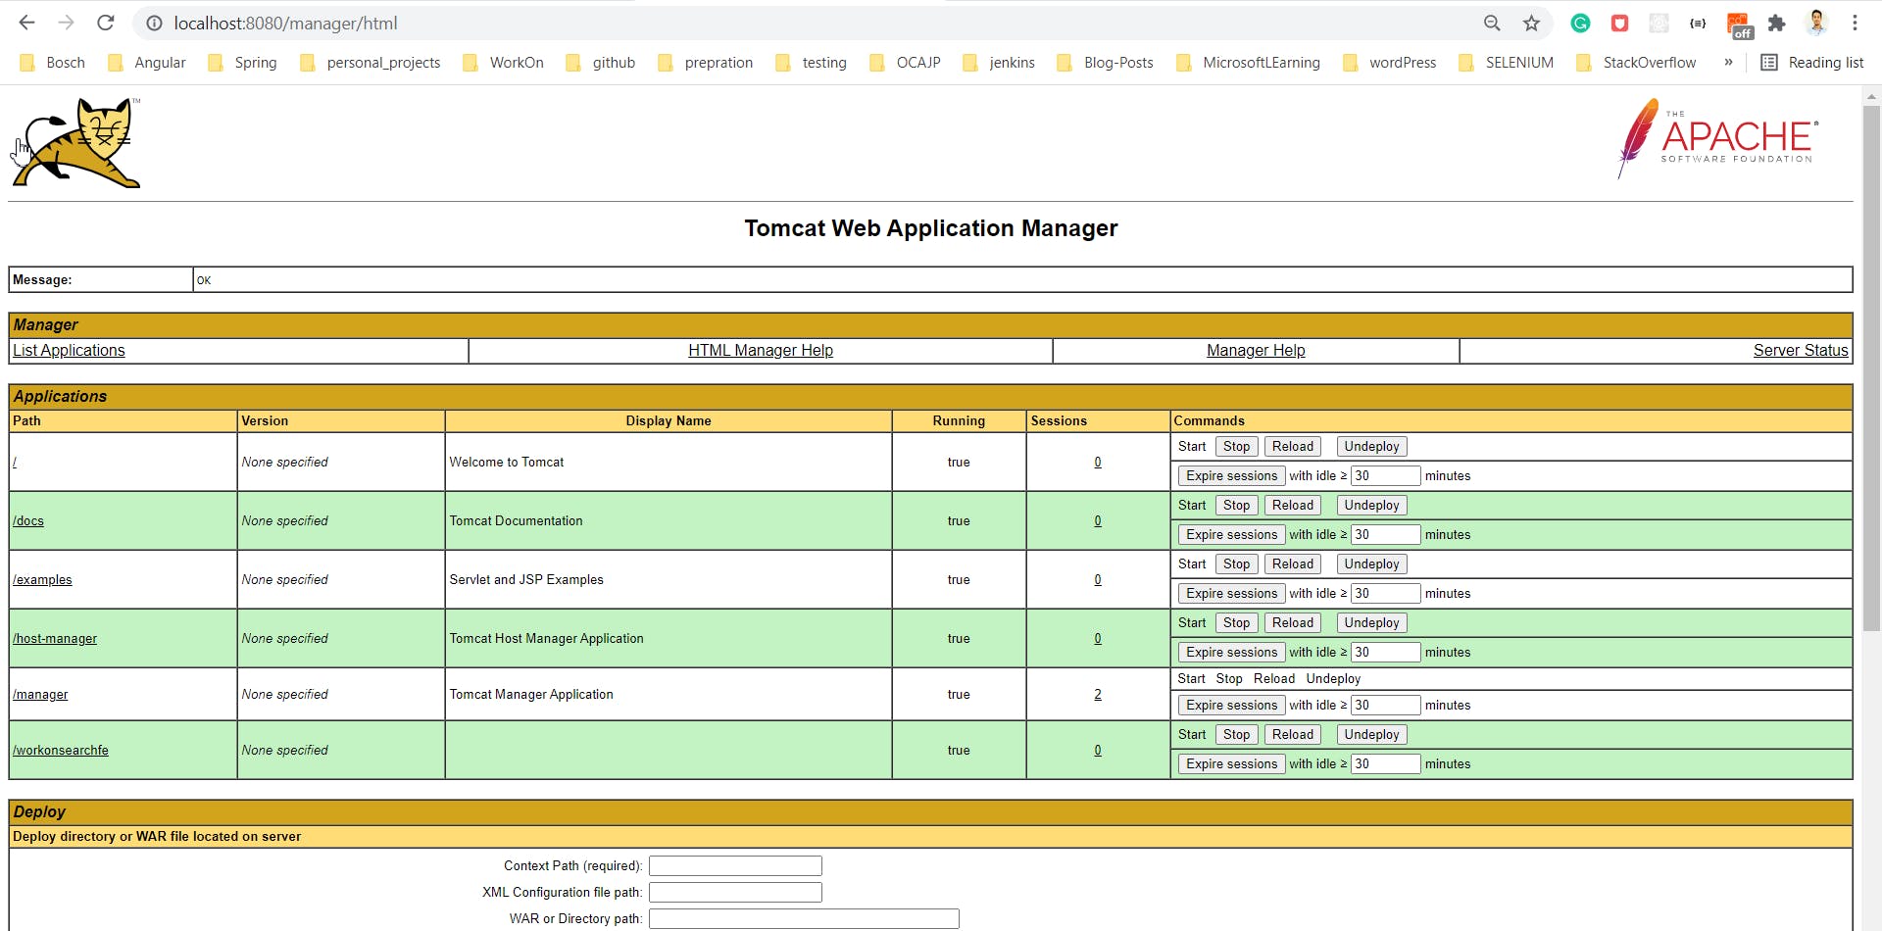
Task: Reload the /examples application
Action: (1292, 563)
